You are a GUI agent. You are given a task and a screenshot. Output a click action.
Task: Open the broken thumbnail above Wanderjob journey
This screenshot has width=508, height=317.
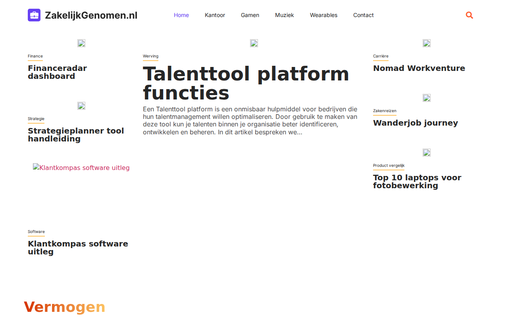point(427,98)
